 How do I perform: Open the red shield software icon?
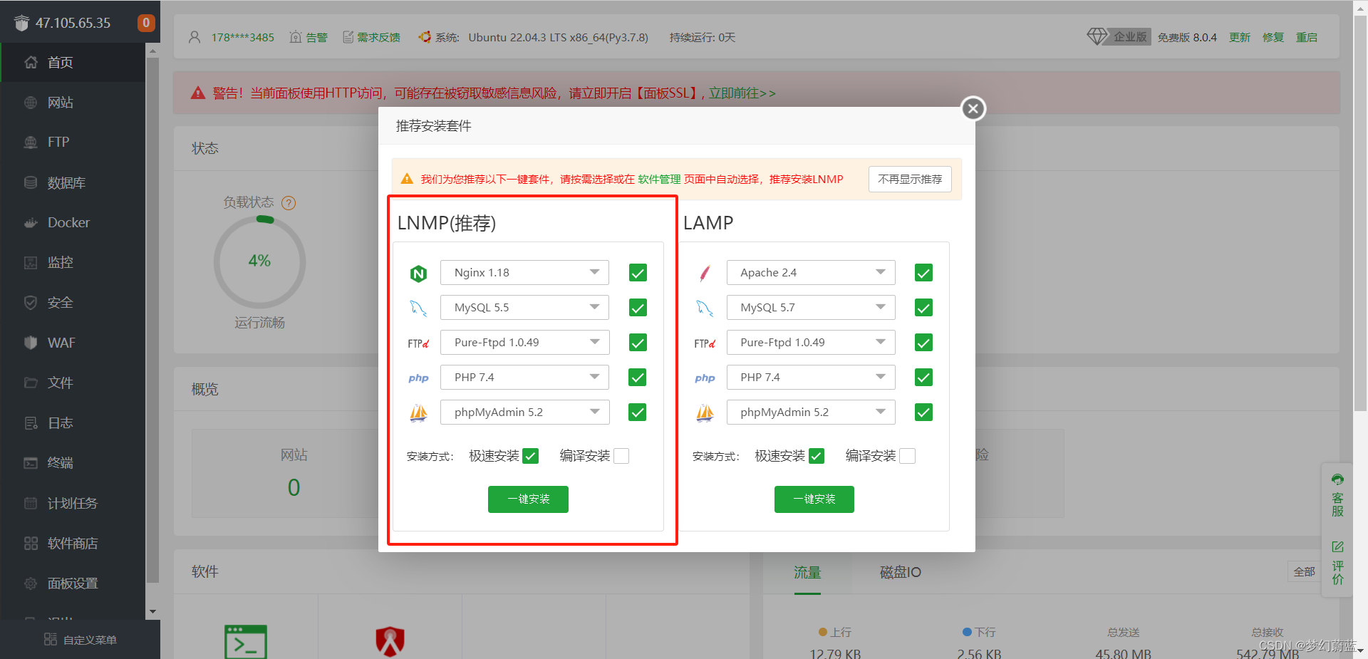[390, 641]
